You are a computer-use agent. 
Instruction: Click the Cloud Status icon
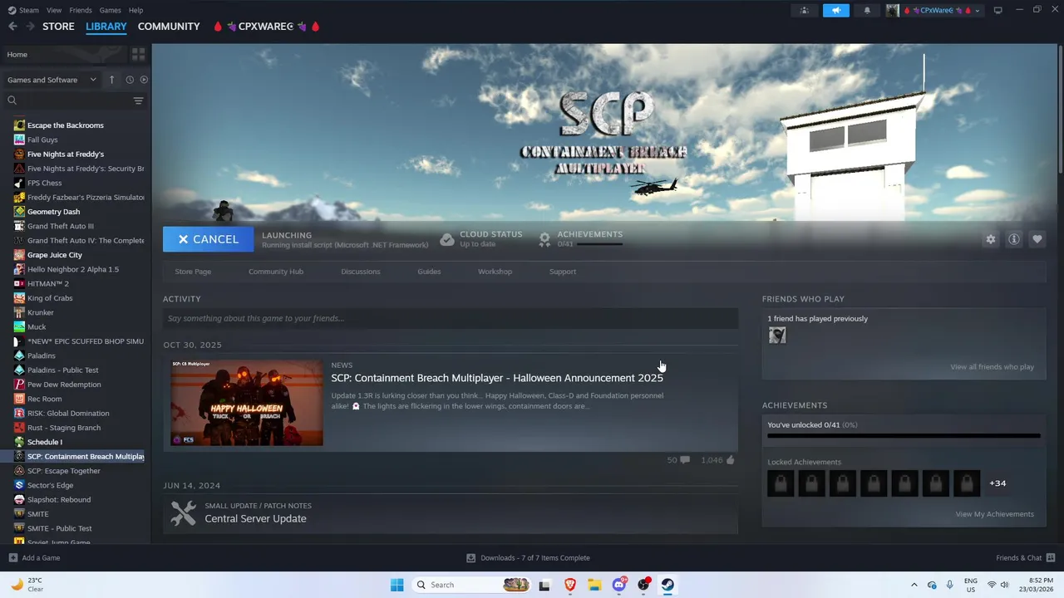[447, 239]
